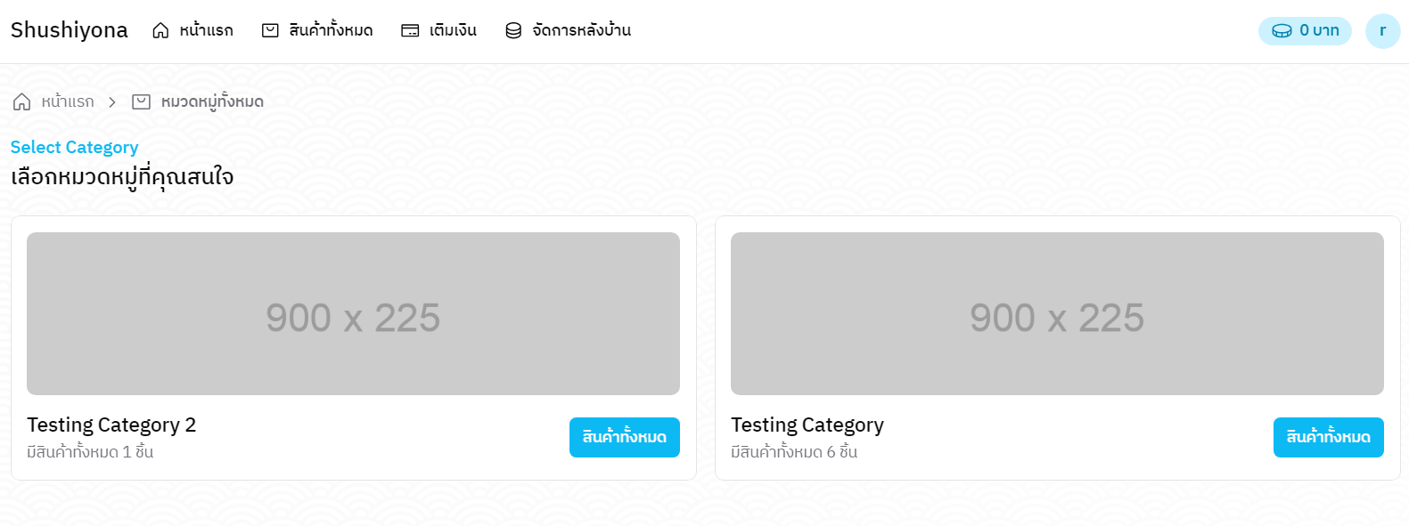Click the Shushiyona logo
Screen dimensions: 1409x526
(69, 29)
